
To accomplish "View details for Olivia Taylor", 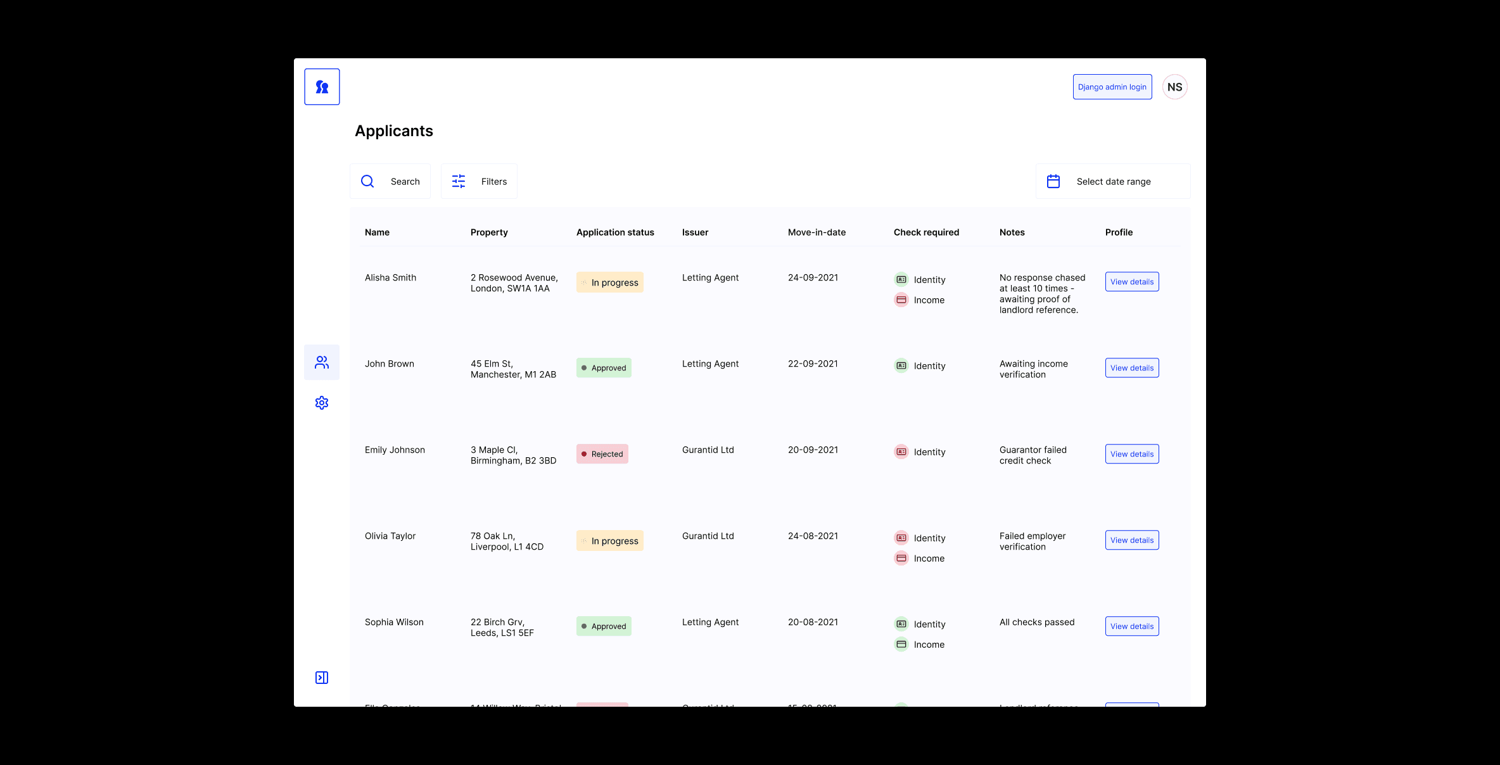I will (1131, 540).
